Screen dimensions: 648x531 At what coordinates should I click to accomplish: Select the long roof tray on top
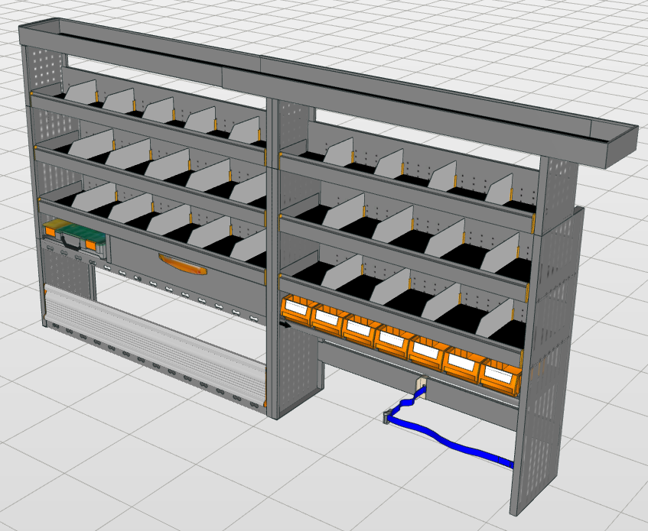tap(328, 92)
